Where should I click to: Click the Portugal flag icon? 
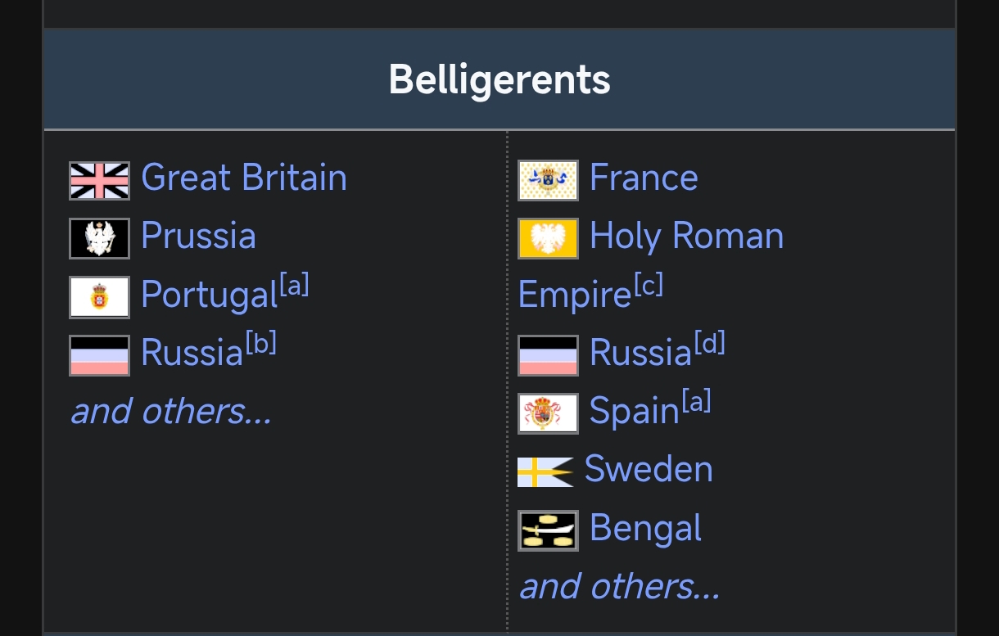[x=99, y=297]
